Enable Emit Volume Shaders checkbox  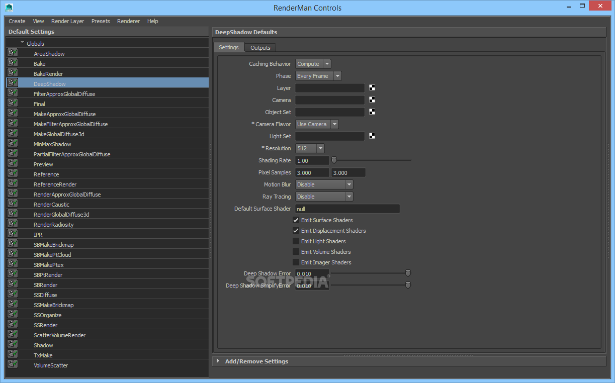(296, 252)
